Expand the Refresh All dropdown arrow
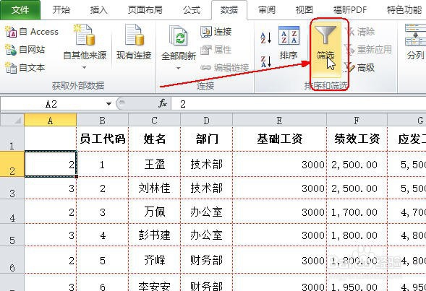 (179, 68)
